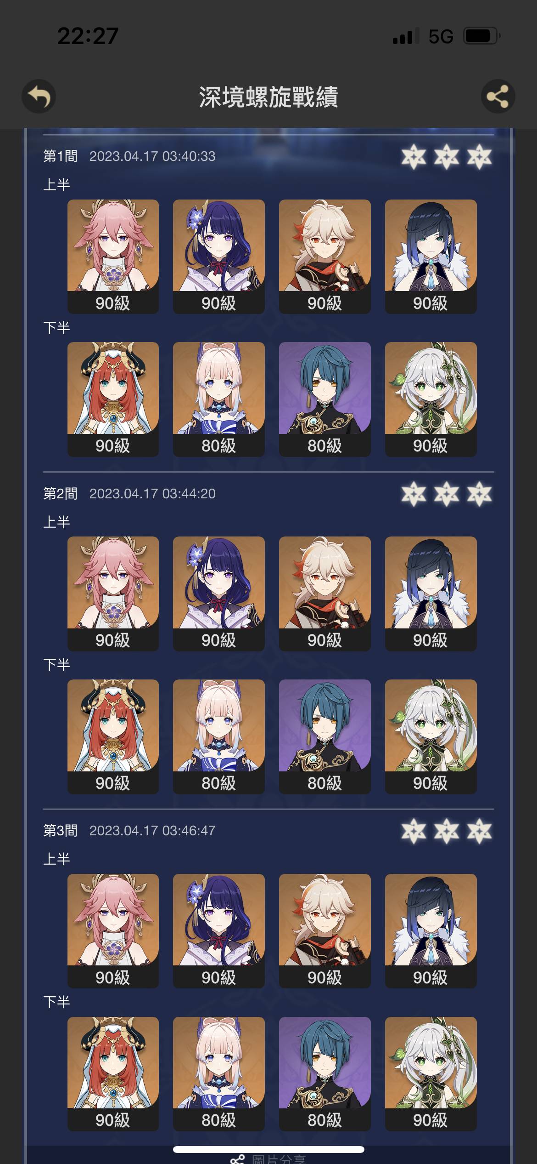The width and height of the screenshot is (537, 1164).
Task: Select purple-haired character in Chamber 2 first half
Action: click(218, 593)
